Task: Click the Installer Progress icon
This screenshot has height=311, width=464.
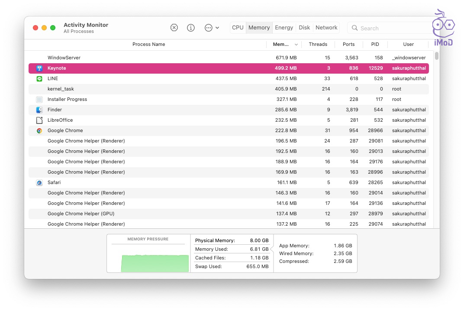Action: [x=39, y=99]
